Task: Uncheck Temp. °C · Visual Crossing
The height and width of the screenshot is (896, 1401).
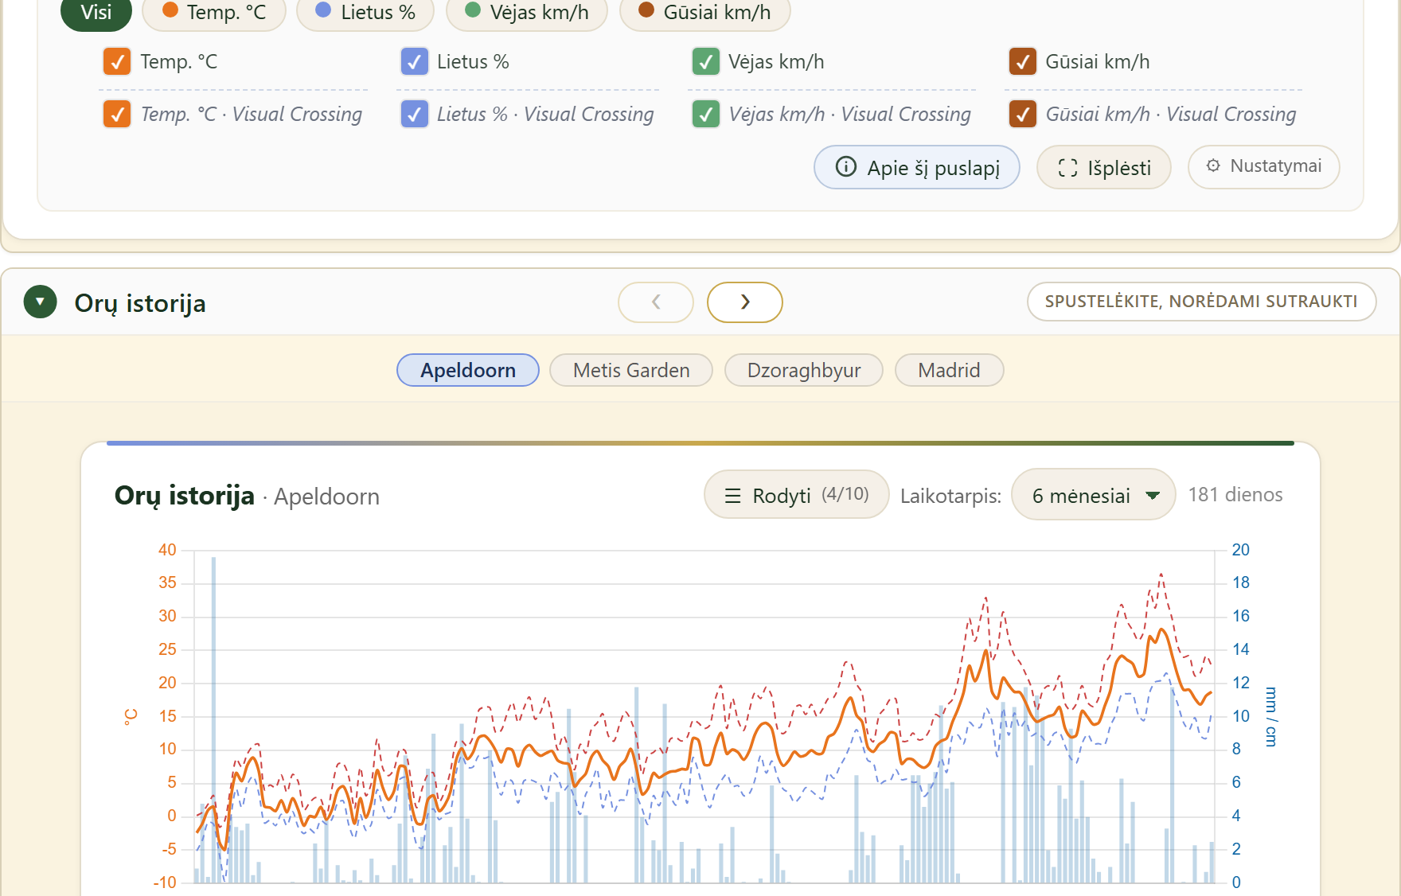Action: click(x=117, y=114)
